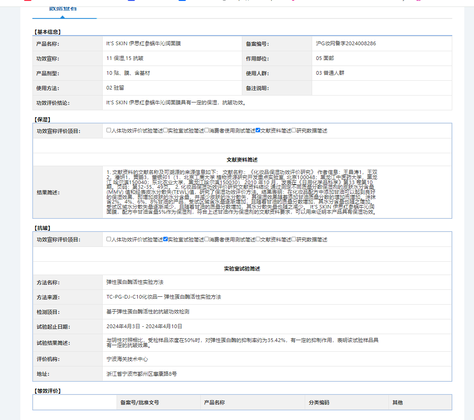The image size is (474, 420).
Task: Check 消费者使用测试简述 in the 抗皱 section
Action: 207,240
